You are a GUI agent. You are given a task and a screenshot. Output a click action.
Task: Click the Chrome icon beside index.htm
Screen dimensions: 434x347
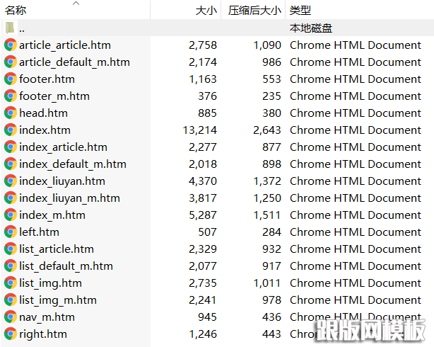11,130
